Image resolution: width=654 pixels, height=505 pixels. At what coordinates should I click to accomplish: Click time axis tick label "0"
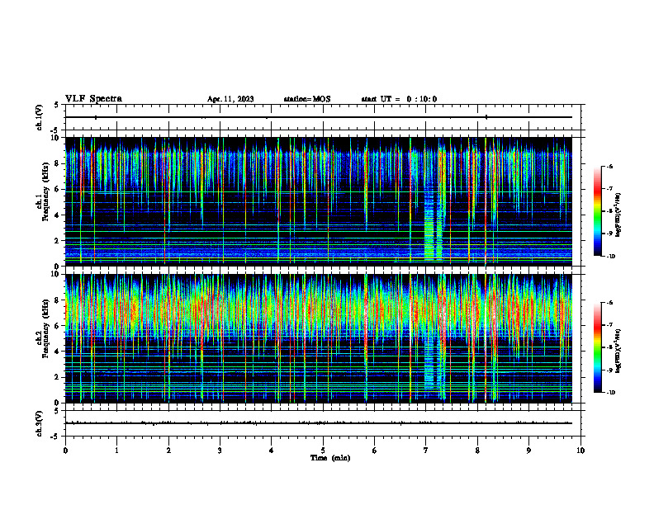click(65, 451)
